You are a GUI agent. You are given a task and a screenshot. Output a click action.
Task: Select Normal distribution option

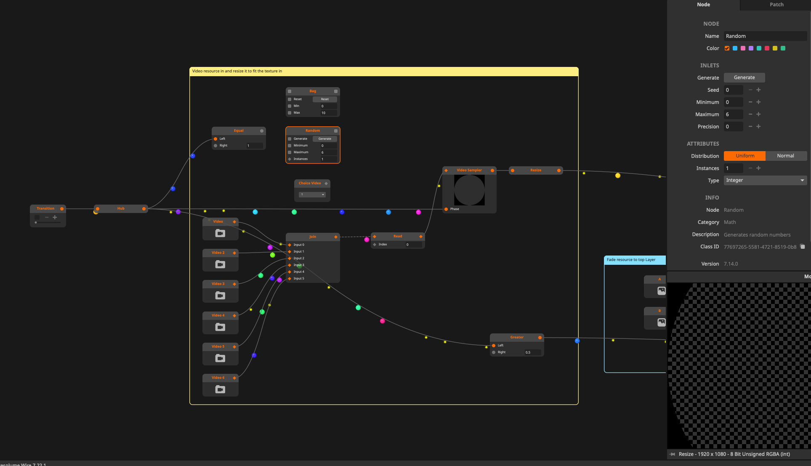[785, 156]
